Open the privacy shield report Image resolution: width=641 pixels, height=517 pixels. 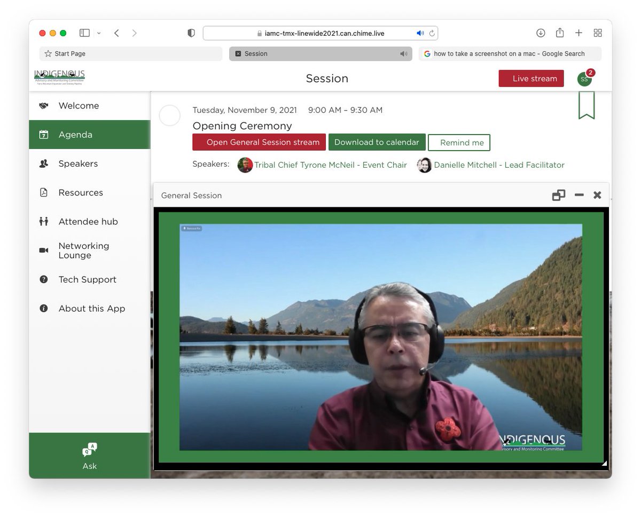tap(191, 33)
